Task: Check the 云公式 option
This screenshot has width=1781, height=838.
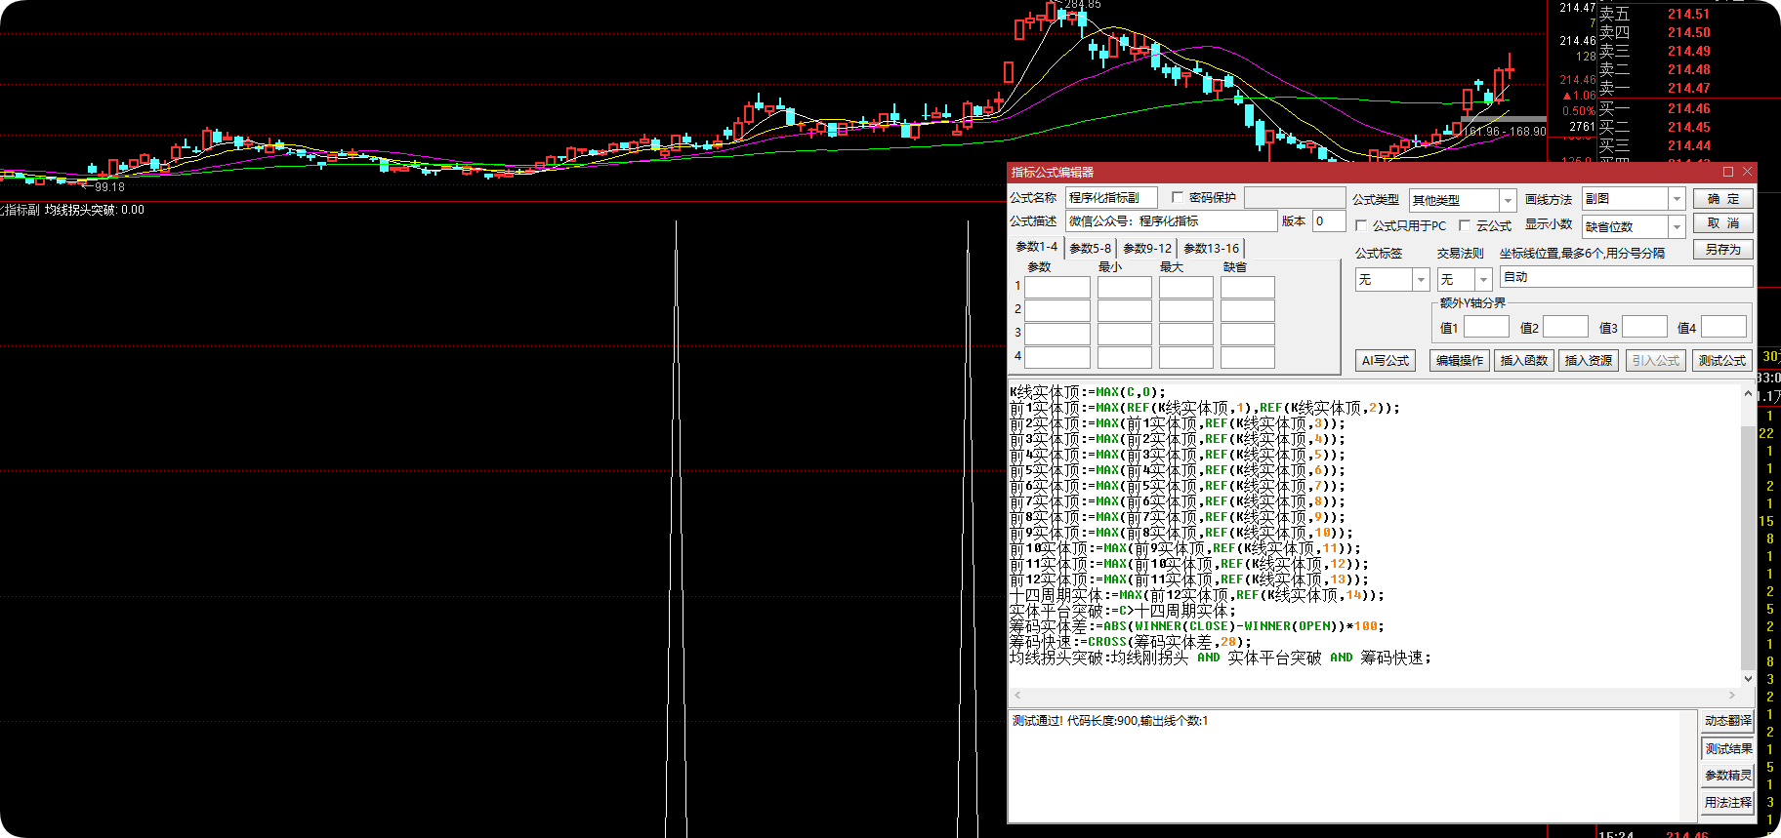Action: click(1465, 225)
